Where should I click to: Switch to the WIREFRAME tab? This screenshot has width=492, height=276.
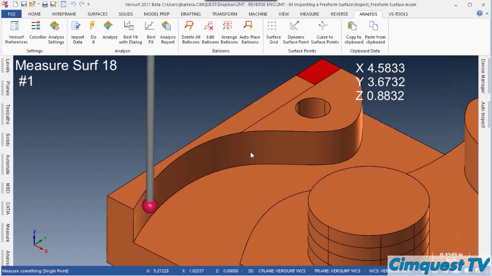pos(64,14)
